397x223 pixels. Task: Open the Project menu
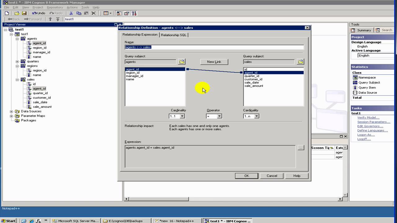pos(38,7)
